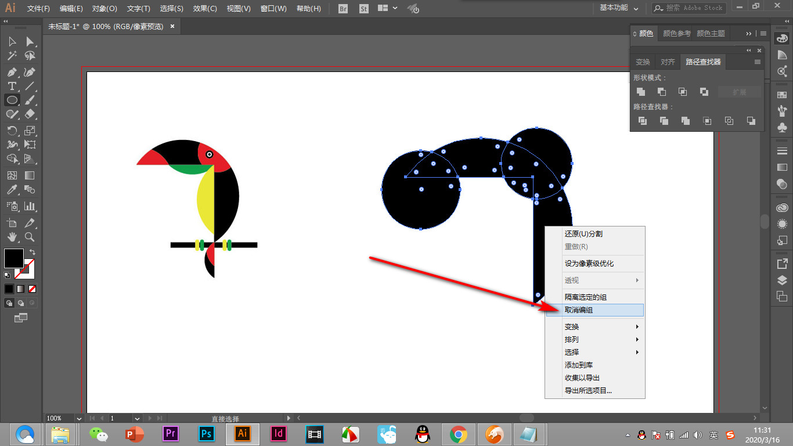
Task: Select the Column Graph tool
Action: click(30, 206)
